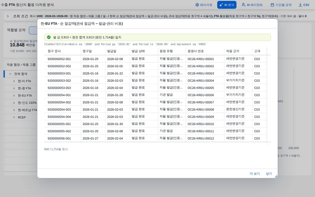Expand the 한-미 FTA tree row
Screen dimensions: 315x197
click(x=14, y=81)
